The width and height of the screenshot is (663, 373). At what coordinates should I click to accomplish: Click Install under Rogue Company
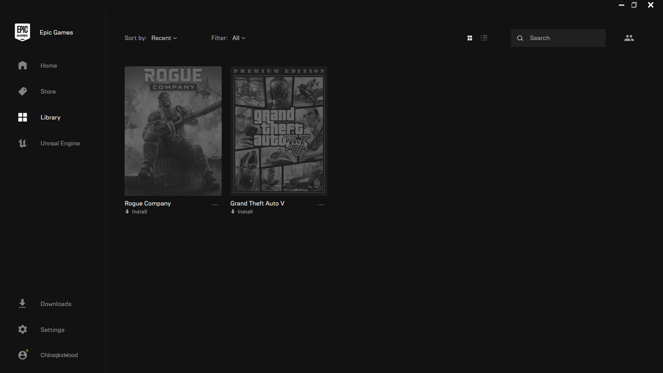tap(139, 211)
